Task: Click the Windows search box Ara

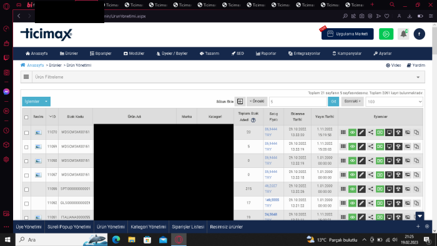Action: tap(61, 240)
